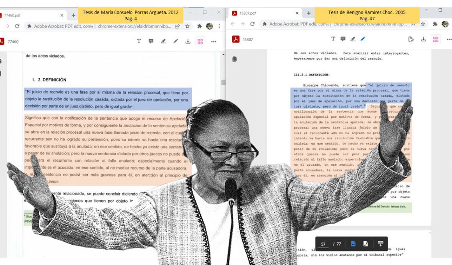Open more options (…) in 15307.pdf toolbar

pyautogui.click(x=449, y=39)
